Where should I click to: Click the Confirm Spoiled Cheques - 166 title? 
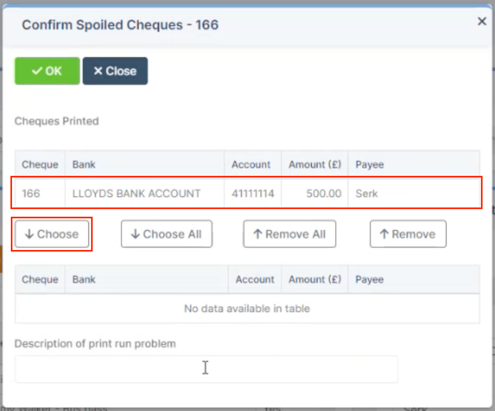coord(120,25)
